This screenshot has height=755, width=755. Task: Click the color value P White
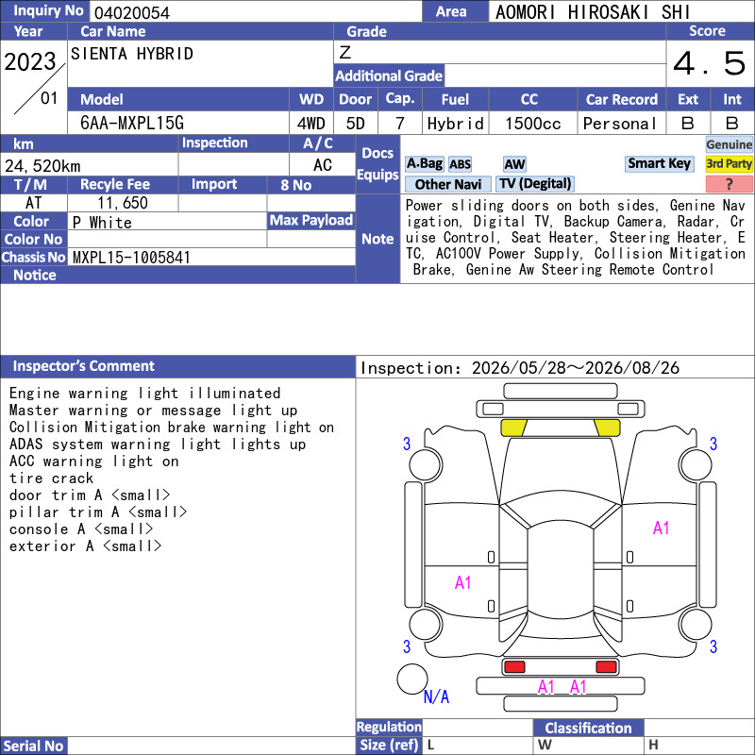pos(102,223)
